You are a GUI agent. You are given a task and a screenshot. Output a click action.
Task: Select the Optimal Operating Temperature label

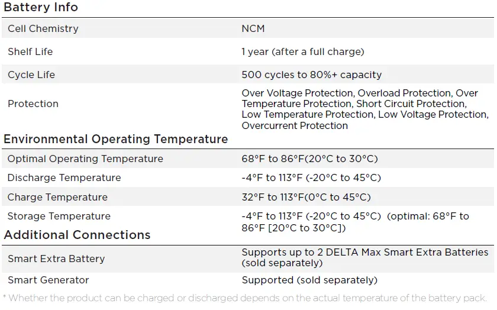point(85,159)
